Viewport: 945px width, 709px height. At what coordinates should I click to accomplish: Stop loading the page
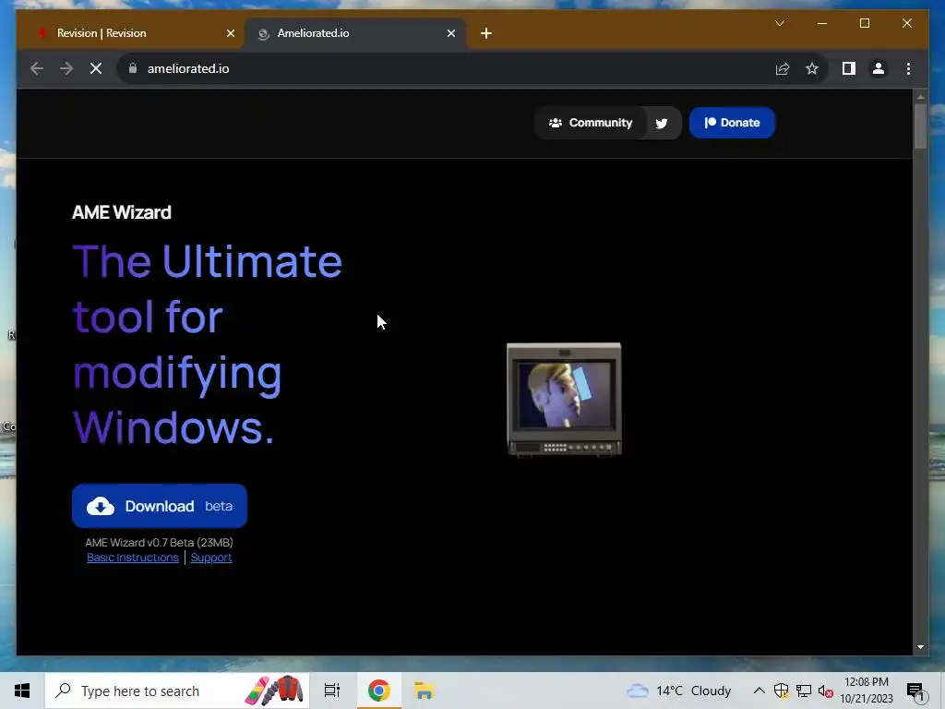[x=96, y=68]
